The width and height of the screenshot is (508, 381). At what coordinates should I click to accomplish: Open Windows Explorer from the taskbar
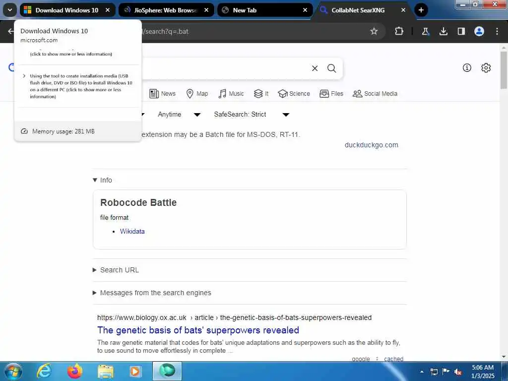click(105, 371)
